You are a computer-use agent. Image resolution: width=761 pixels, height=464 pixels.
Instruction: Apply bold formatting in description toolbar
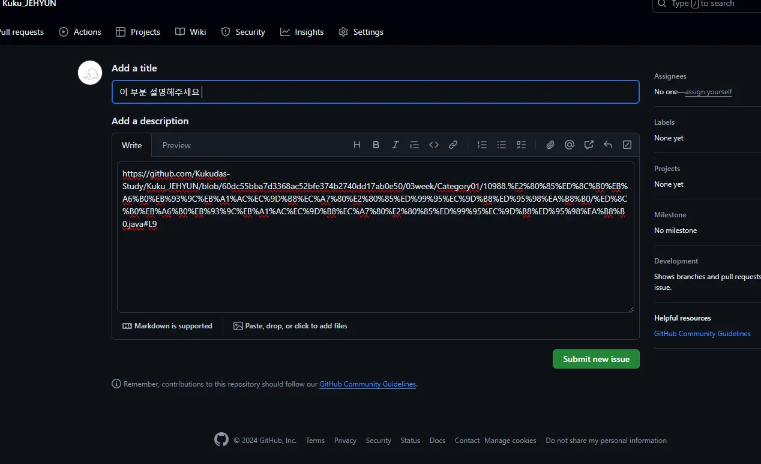(x=376, y=145)
